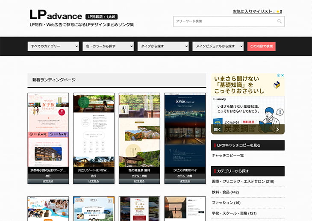This screenshot has width=312, height=221.
Task: Expand the 色・カラーから探す dropdown
Action: click(108, 46)
